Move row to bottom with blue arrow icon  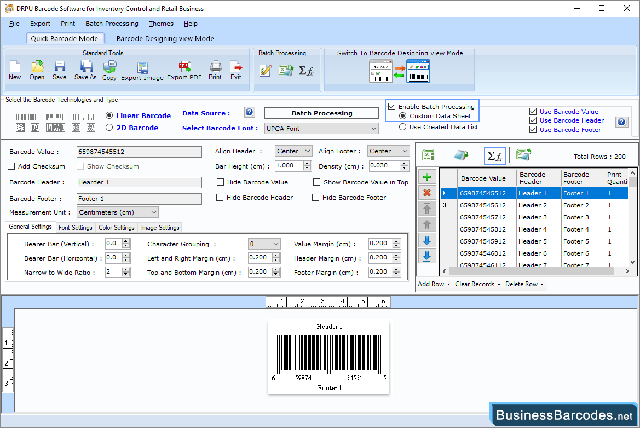coord(427,256)
